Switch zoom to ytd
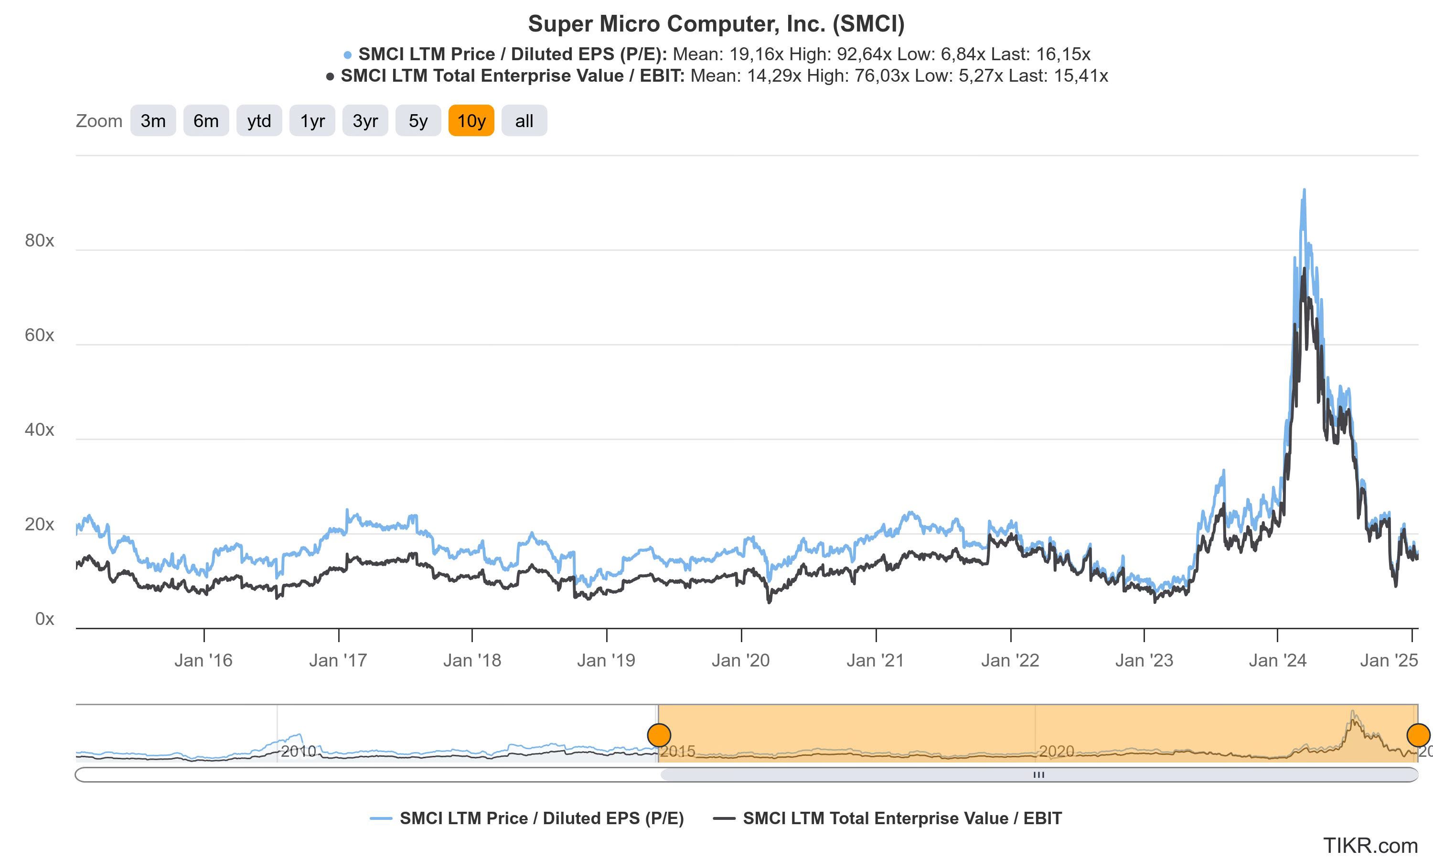 point(259,120)
